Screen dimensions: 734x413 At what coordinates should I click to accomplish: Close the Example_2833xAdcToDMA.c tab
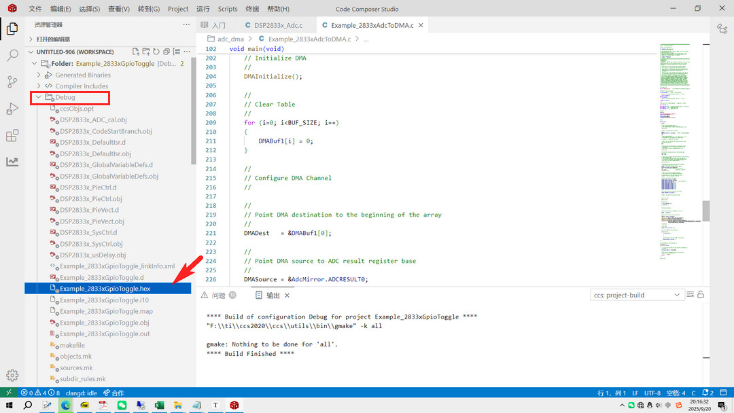click(421, 25)
